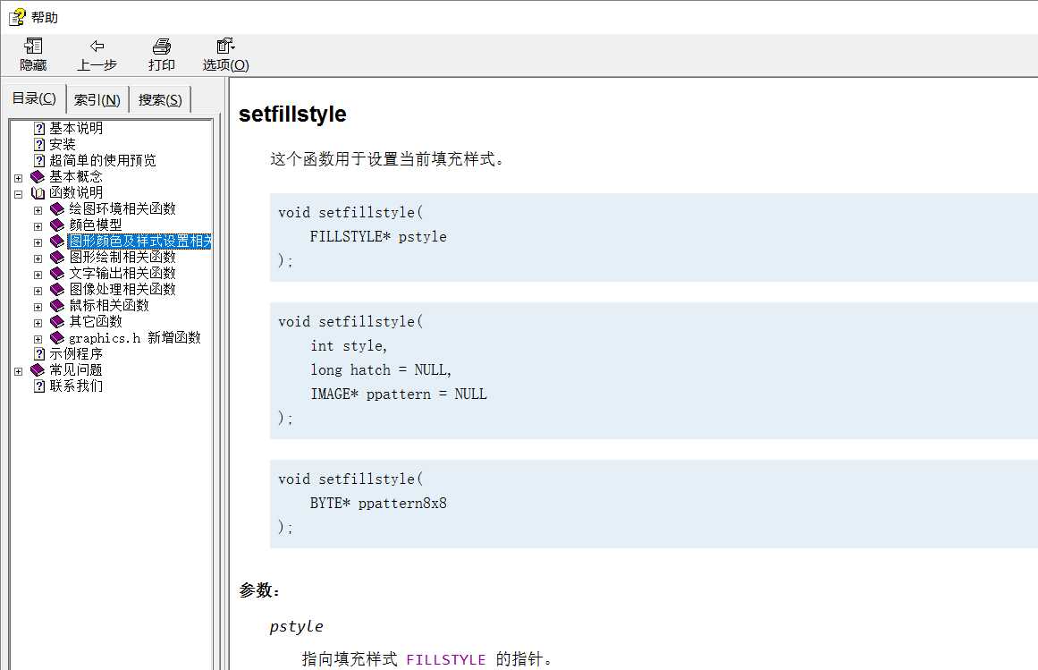Open the 示例程序 topic
The height and width of the screenshot is (670, 1038).
point(76,354)
